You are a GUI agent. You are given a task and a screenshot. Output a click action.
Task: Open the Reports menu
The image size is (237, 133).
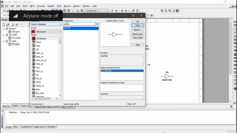(x=67, y=6)
